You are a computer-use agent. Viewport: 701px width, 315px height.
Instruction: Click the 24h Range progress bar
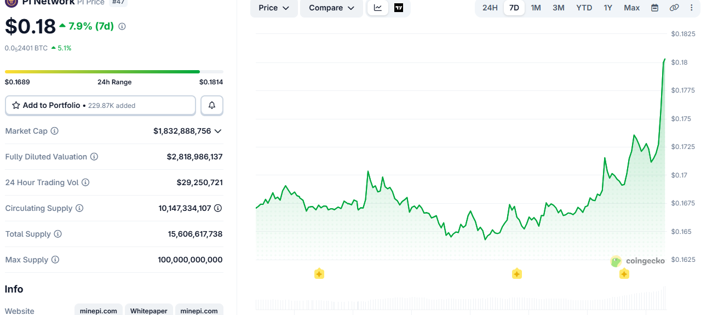tap(114, 72)
